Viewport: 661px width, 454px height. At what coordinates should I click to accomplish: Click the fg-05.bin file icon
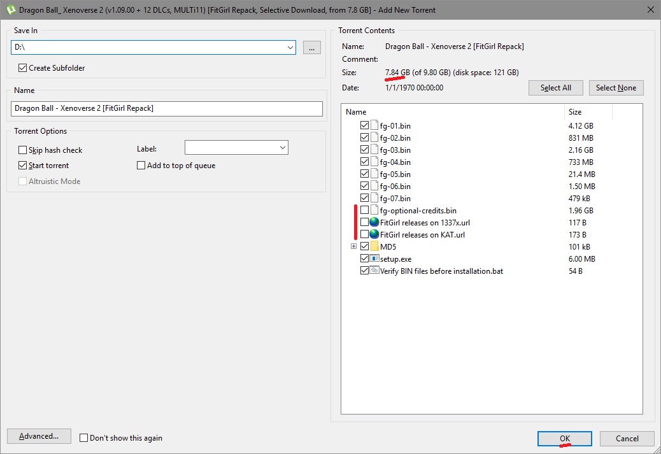(374, 174)
